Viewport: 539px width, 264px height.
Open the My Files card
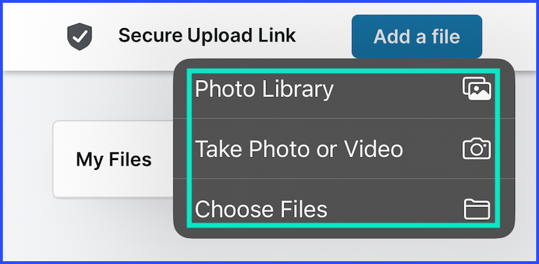tap(113, 159)
